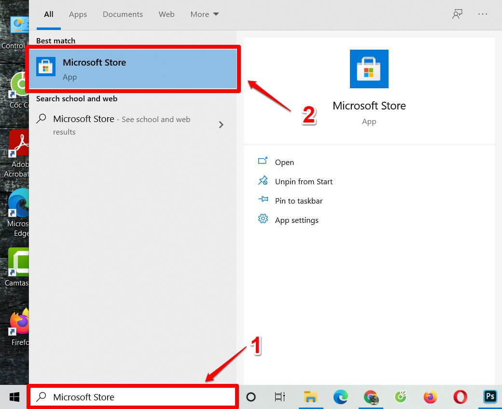The width and height of the screenshot is (502, 409).
Task: Click the large Microsoft Store preview icon
Action: tap(369, 69)
